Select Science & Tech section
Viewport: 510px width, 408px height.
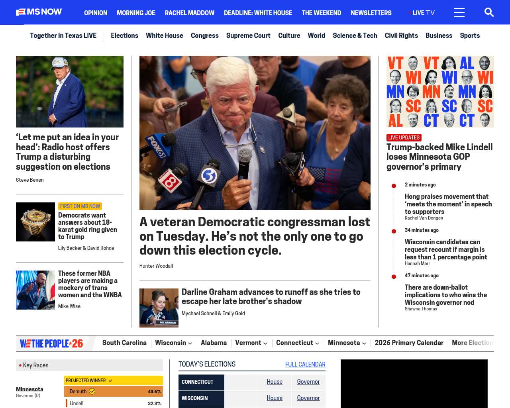[355, 35]
